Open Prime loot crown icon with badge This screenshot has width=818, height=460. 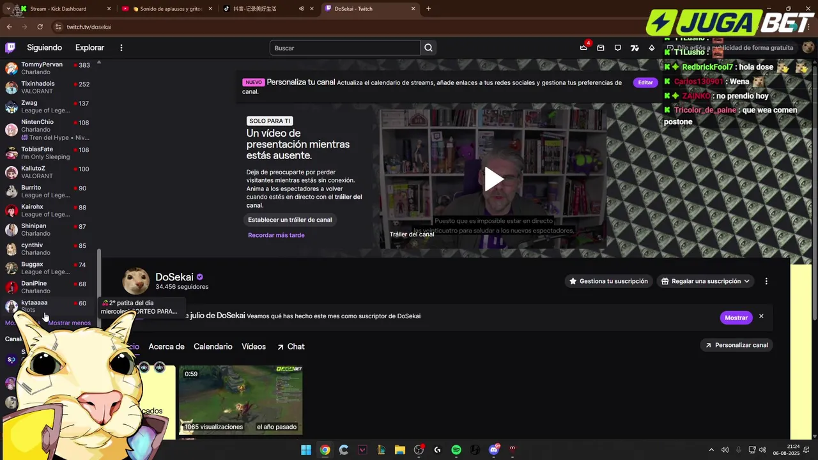click(x=584, y=47)
